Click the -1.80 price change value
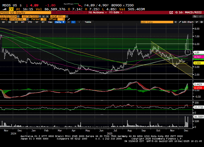This screenshot has height=147, width=204. (x=50, y=5)
